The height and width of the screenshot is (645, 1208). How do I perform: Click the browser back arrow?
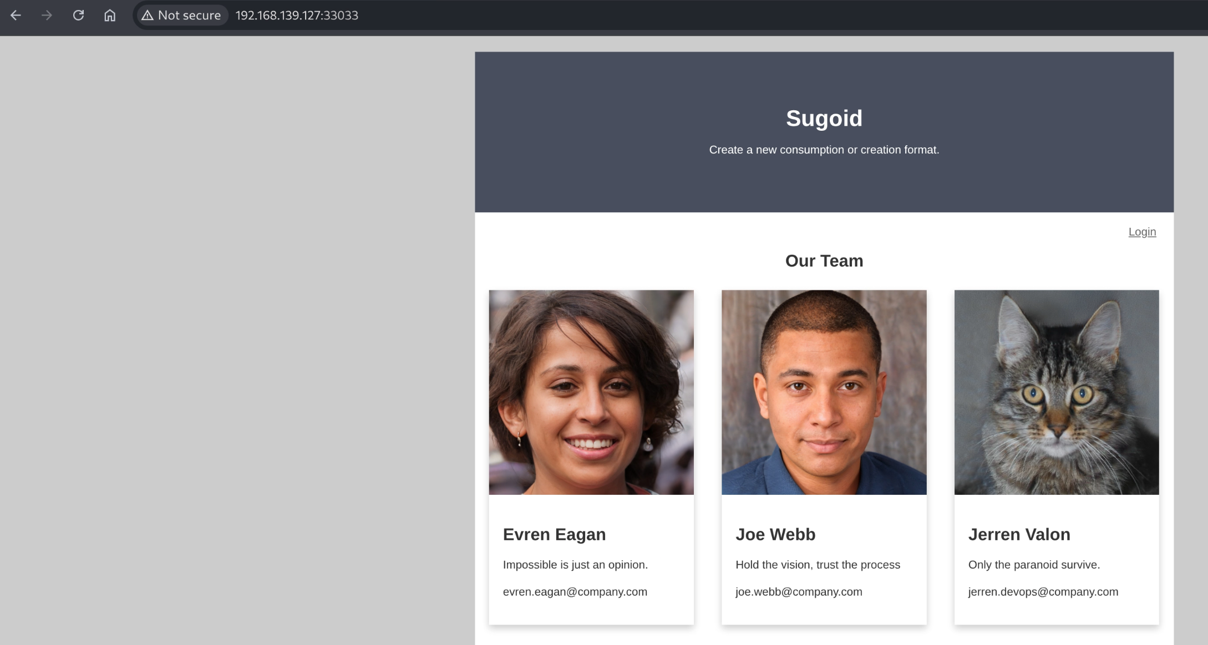(x=16, y=16)
